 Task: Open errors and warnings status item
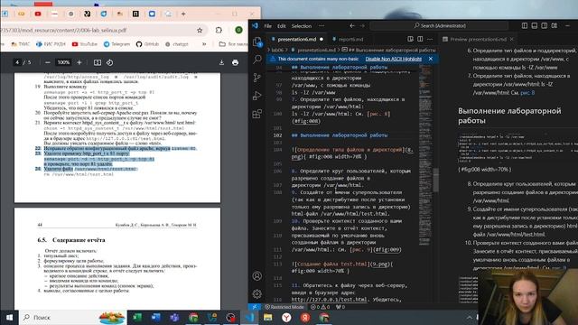320,307
